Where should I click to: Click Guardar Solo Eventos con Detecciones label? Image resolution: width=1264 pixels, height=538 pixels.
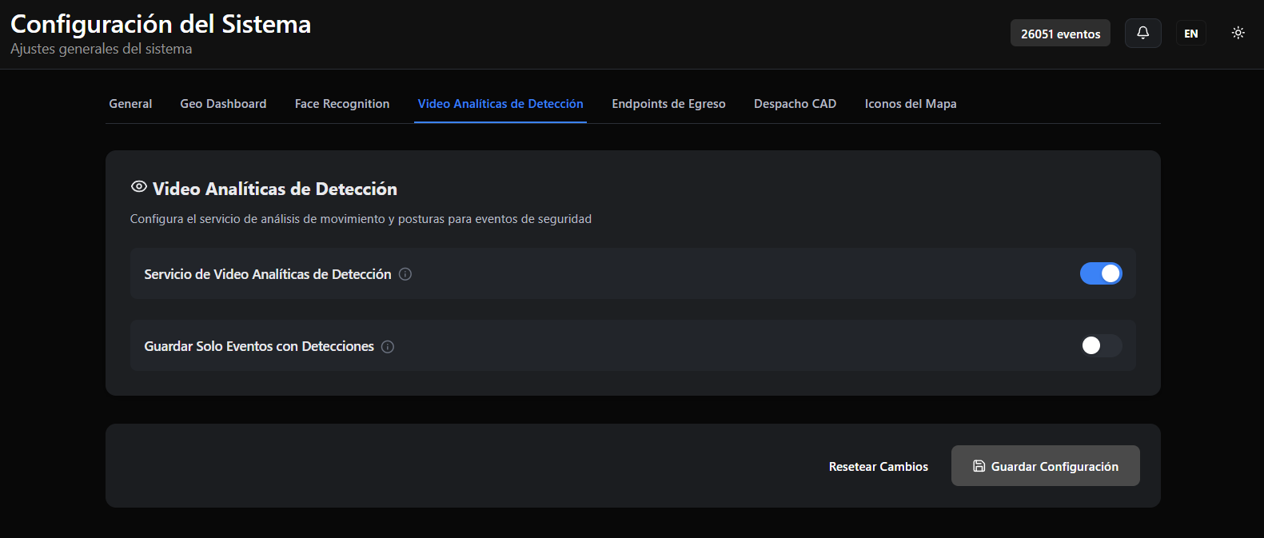coord(259,346)
